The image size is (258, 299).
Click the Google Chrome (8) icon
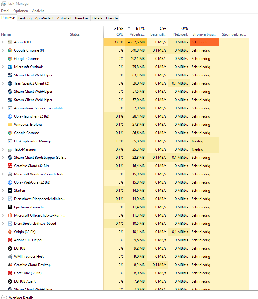tap(10, 50)
